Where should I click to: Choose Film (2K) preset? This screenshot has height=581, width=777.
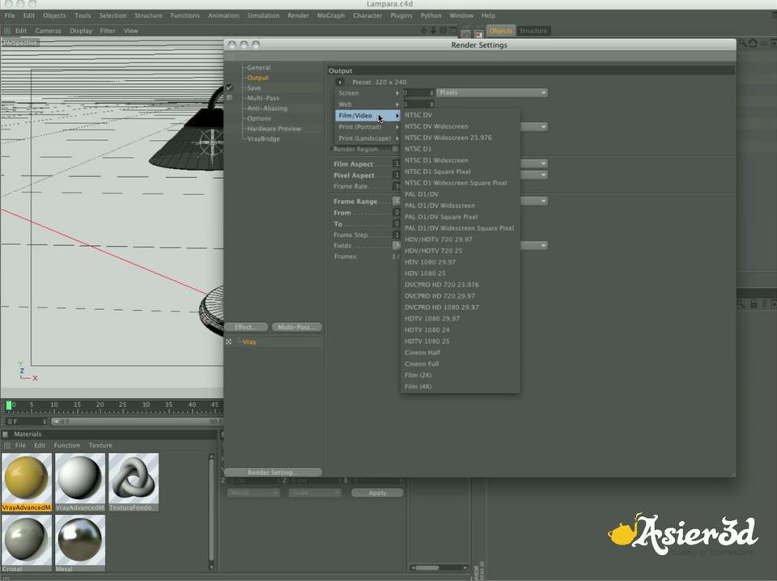(x=460, y=375)
